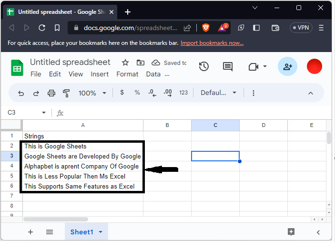335x242 pixels.
Task: Print the spreadsheet using printer icon
Action: 51,93
